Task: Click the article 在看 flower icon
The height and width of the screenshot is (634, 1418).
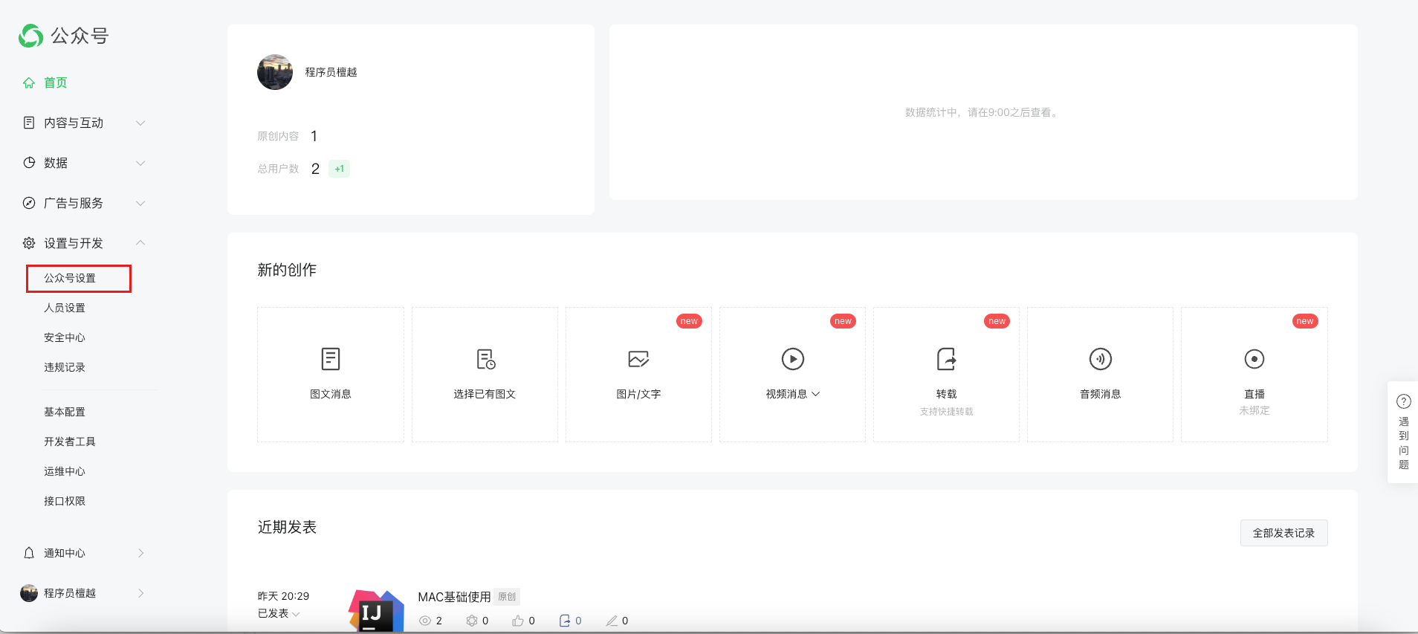Action: click(472, 621)
